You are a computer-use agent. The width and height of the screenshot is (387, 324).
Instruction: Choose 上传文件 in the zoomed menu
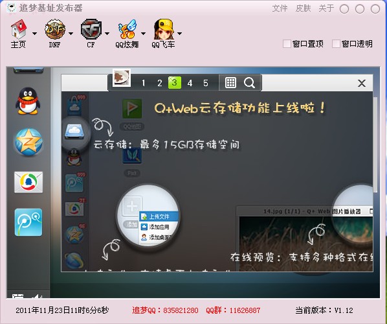click(159, 216)
